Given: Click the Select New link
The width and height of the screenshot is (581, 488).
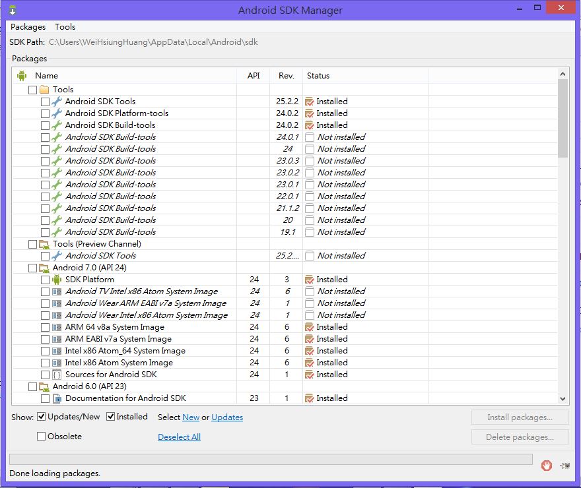Looking at the screenshot, I should 191,417.
